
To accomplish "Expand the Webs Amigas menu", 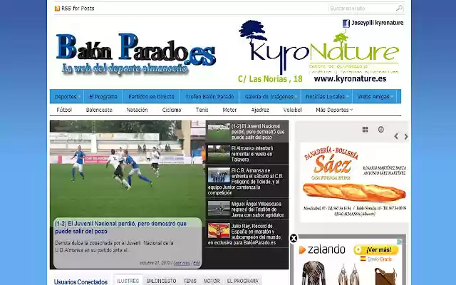I will [x=375, y=97].
